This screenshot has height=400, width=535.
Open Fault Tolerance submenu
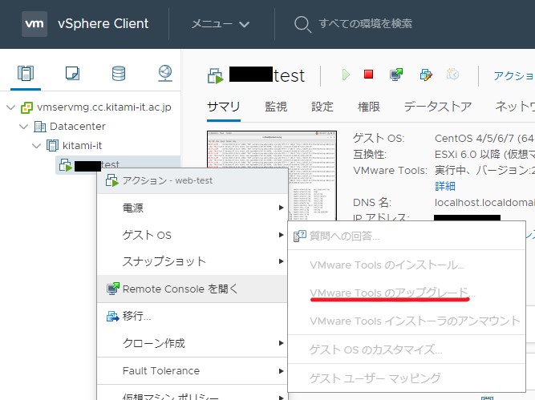[192, 370]
